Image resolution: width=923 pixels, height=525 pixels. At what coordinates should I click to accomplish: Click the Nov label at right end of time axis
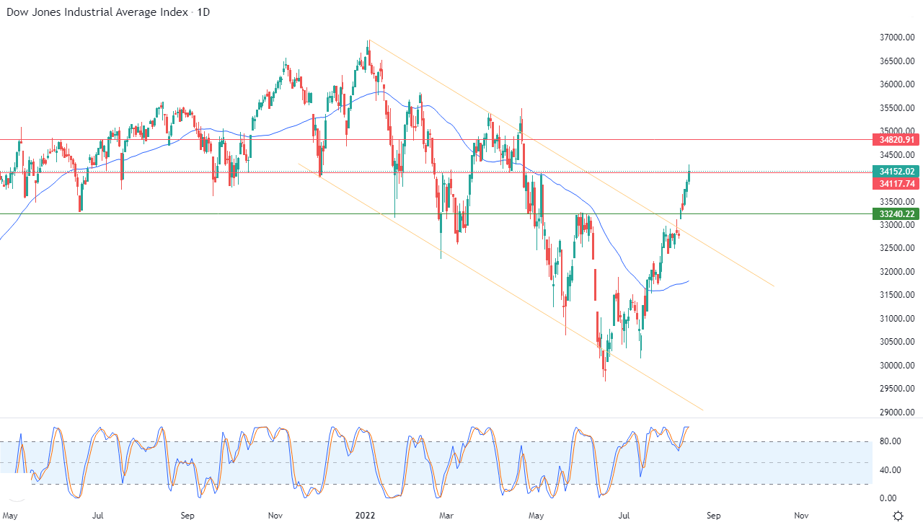tap(800, 516)
